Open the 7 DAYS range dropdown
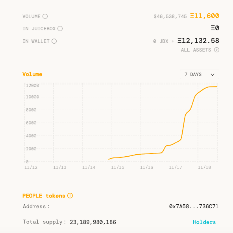 point(200,74)
